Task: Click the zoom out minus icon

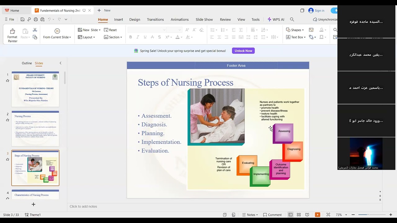Action: 353,215
